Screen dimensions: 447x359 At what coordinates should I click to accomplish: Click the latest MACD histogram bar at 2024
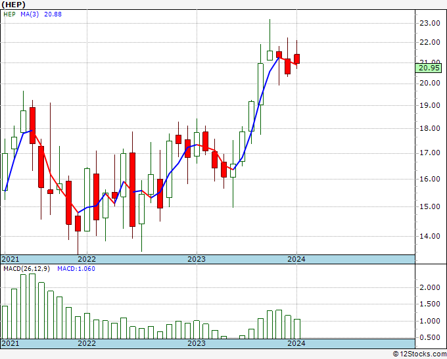coord(297,329)
